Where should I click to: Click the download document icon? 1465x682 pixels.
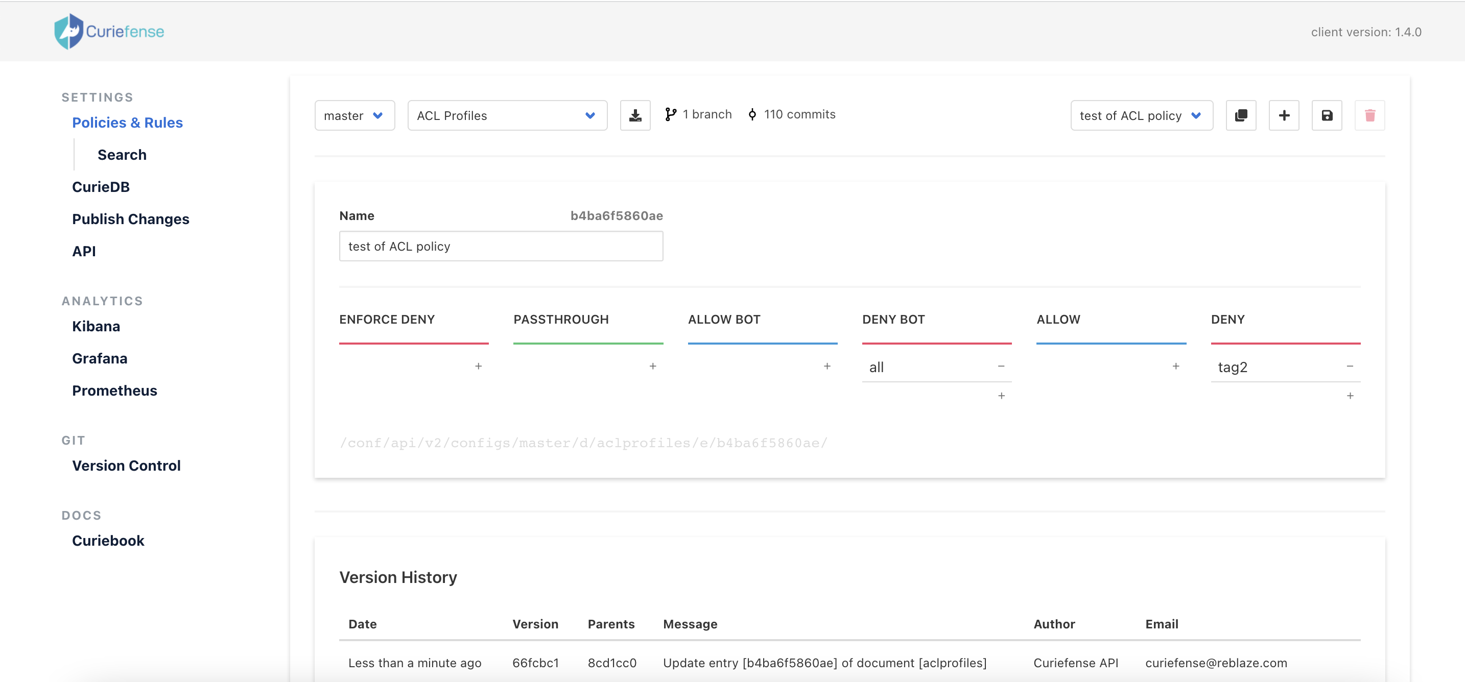[635, 115]
